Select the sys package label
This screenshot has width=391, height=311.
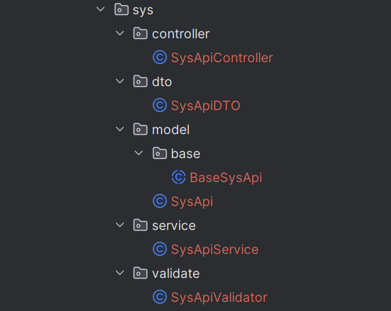pos(143,10)
